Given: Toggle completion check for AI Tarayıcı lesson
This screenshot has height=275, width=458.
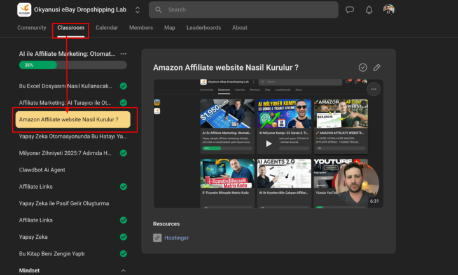Looking at the screenshot, I should [123, 103].
